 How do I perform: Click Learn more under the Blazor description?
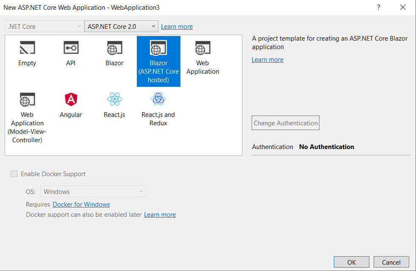point(267,59)
